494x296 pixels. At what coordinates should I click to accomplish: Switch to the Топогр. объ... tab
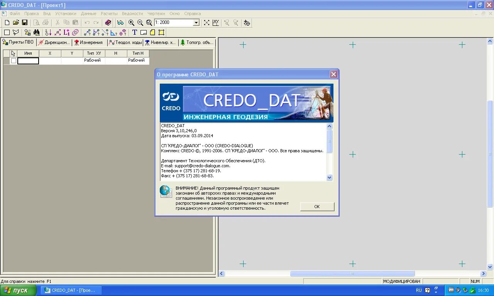pos(196,42)
